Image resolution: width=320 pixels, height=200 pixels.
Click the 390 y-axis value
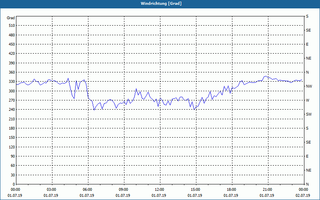(x=12, y=63)
